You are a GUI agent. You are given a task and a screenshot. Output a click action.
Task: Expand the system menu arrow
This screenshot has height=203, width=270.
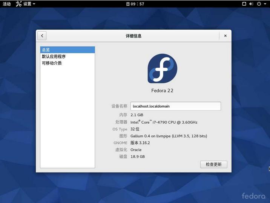265,4
